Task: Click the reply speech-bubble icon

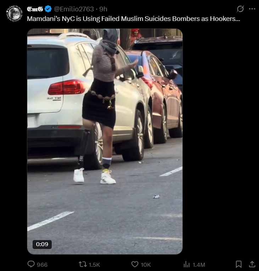Action: tap(31, 264)
